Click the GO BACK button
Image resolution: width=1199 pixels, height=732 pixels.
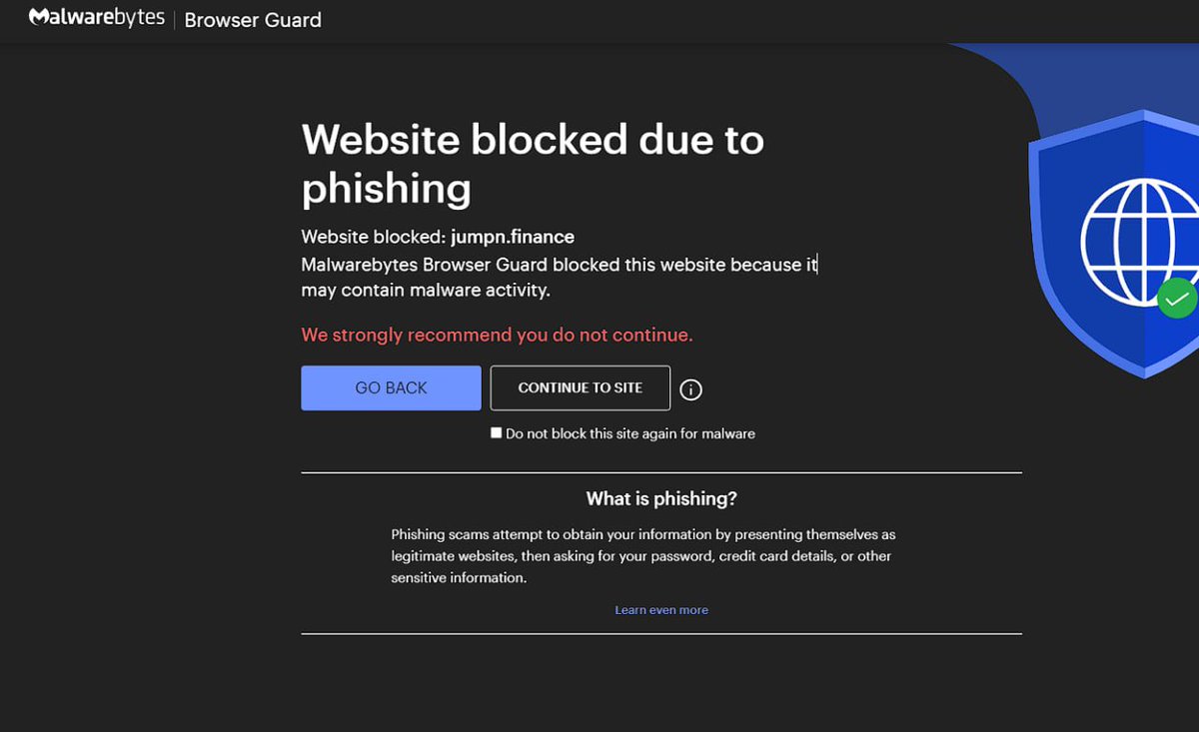tap(391, 387)
